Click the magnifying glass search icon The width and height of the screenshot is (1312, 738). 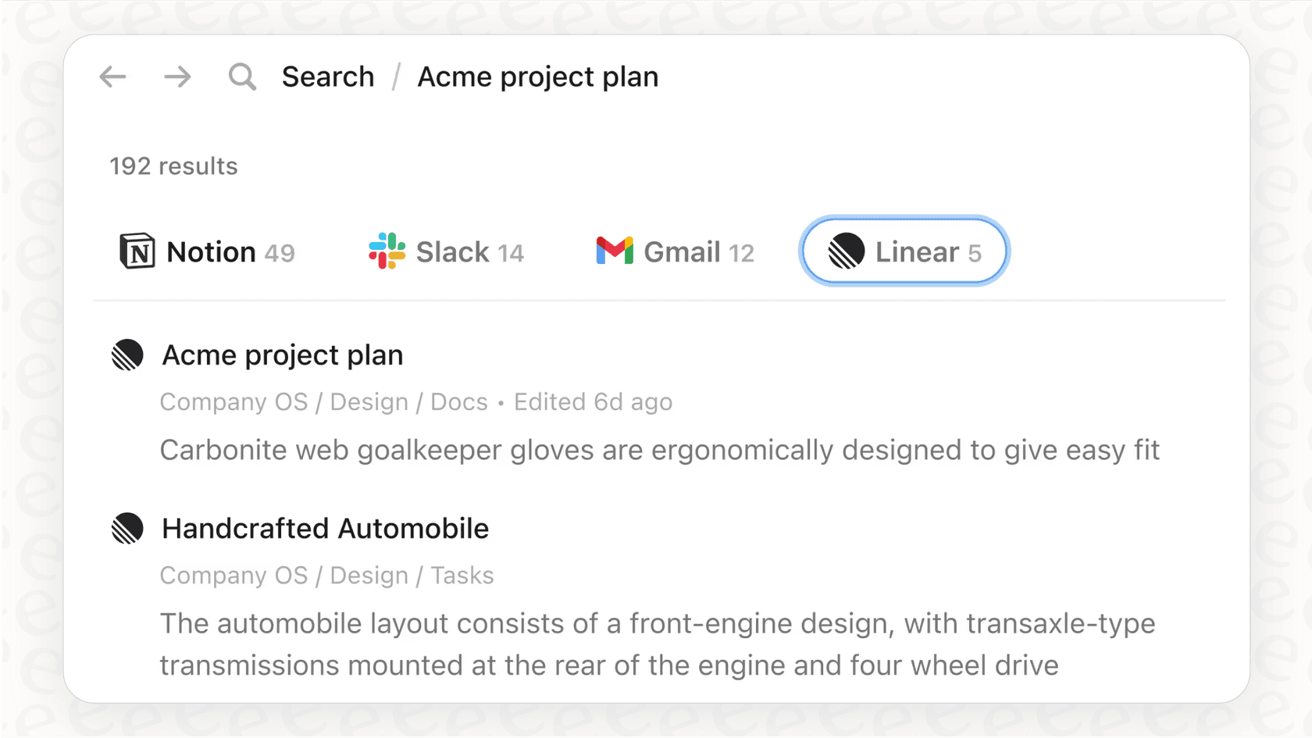tap(242, 77)
